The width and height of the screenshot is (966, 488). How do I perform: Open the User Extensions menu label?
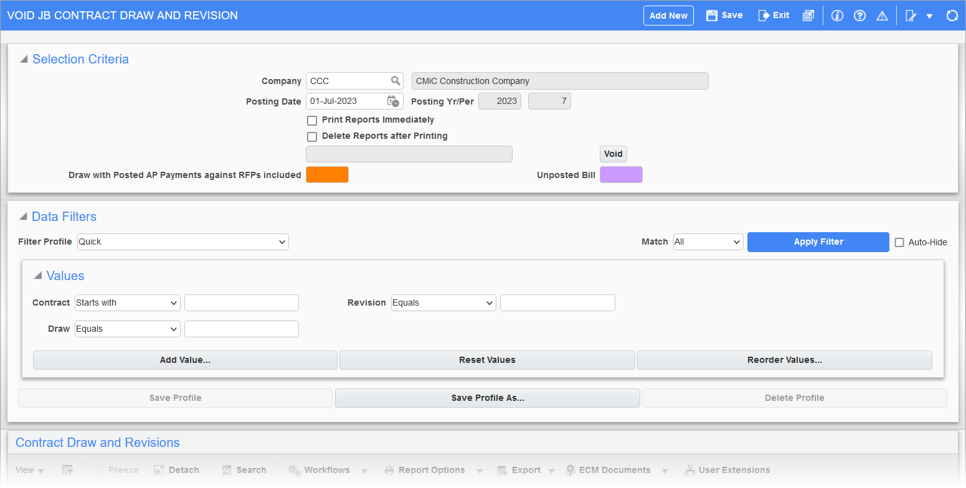pyautogui.click(x=734, y=470)
